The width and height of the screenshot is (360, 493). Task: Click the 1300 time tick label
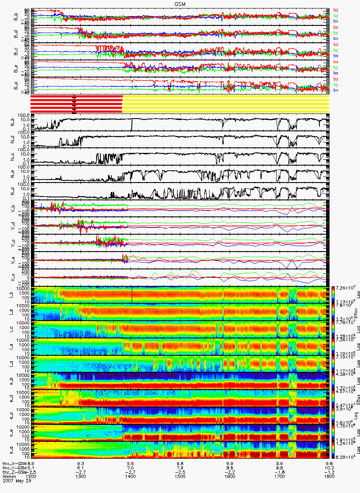tap(81, 476)
